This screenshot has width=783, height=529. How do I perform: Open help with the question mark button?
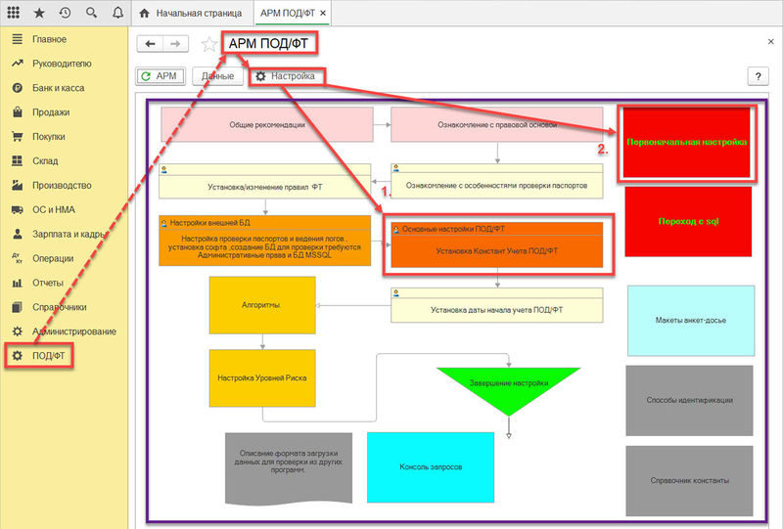click(757, 76)
